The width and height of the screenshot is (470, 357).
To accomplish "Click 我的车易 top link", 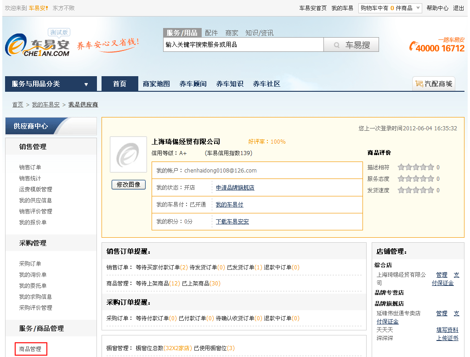I will pos(342,8).
